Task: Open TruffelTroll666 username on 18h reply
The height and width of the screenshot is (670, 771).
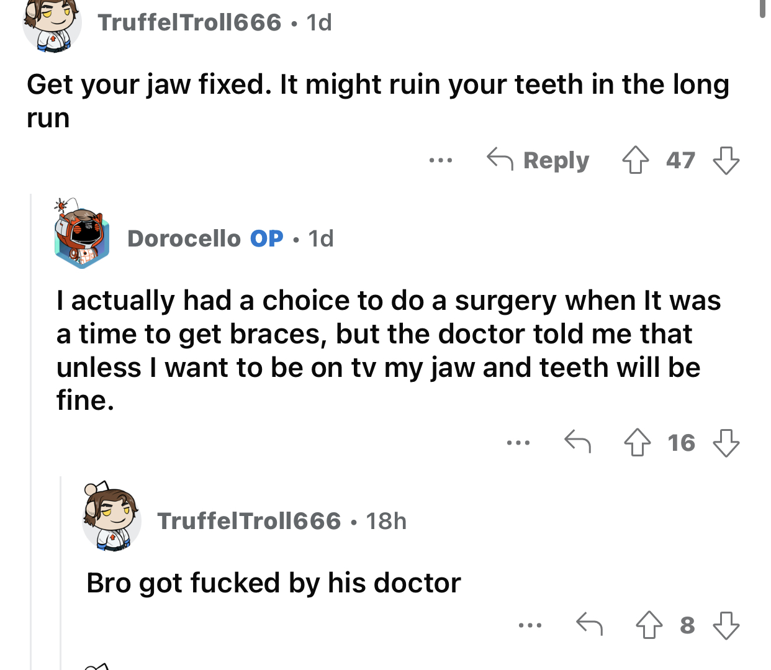Action: tap(250, 521)
